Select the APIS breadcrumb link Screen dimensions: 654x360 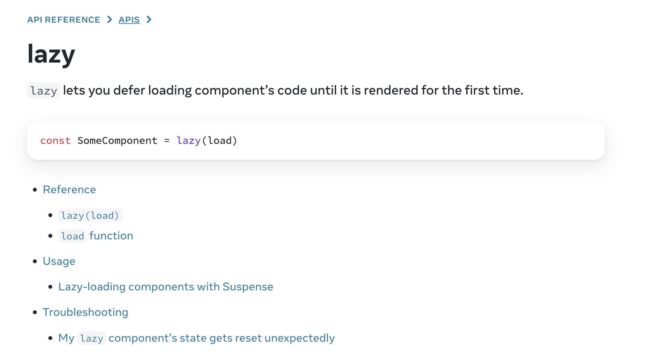coord(129,20)
